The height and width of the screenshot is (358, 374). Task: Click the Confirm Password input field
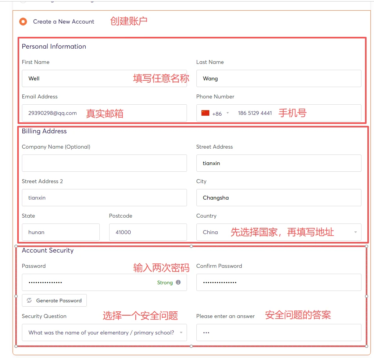tap(279, 282)
